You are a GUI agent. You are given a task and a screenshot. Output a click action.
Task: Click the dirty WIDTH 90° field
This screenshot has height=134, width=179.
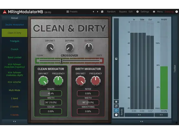coord(88,102)
